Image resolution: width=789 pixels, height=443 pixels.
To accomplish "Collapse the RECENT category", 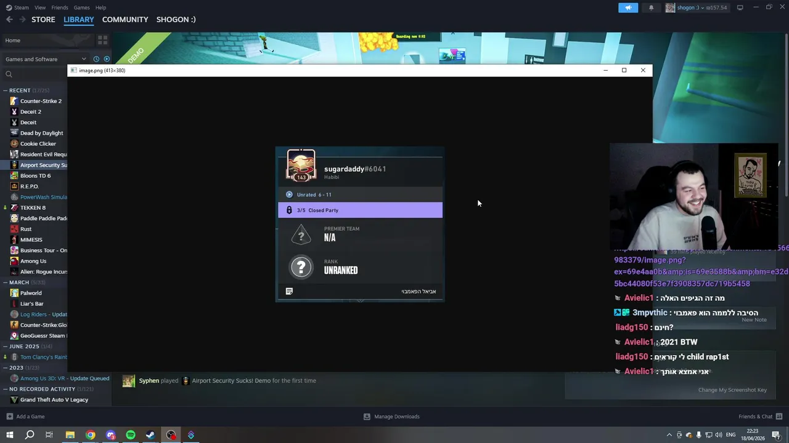I will pyautogui.click(x=5, y=90).
